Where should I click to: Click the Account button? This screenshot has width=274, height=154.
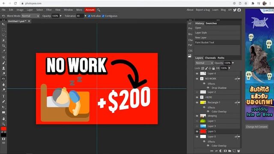[x=90, y=10]
